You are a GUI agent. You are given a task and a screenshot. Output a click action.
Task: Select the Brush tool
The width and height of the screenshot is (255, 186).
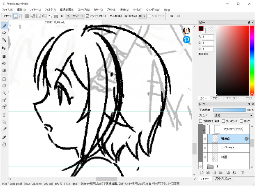click(x=4, y=26)
